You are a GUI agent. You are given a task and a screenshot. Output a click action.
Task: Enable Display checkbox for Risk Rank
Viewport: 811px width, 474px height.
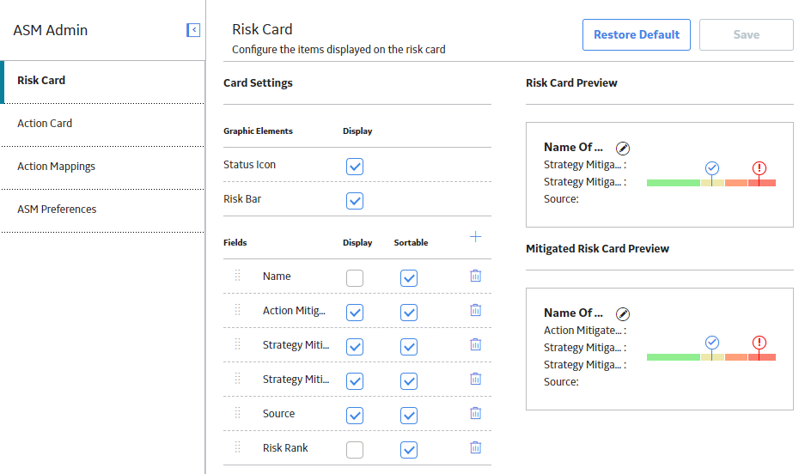pos(355,450)
